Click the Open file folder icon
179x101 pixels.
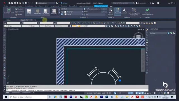point(12,3)
